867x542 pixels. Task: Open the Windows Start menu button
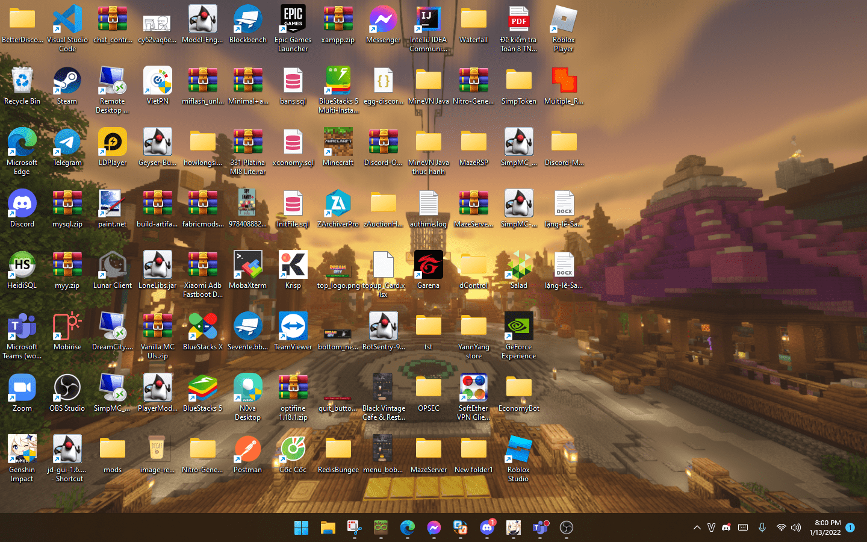pyautogui.click(x=301, y=528)
